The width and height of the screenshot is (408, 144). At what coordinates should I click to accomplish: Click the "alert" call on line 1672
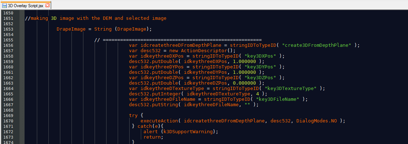coord(151,131)
